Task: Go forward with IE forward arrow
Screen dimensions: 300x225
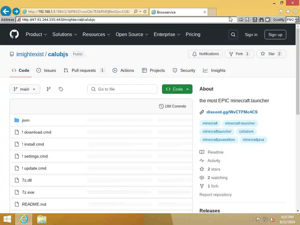Action: tap(16, 11)
